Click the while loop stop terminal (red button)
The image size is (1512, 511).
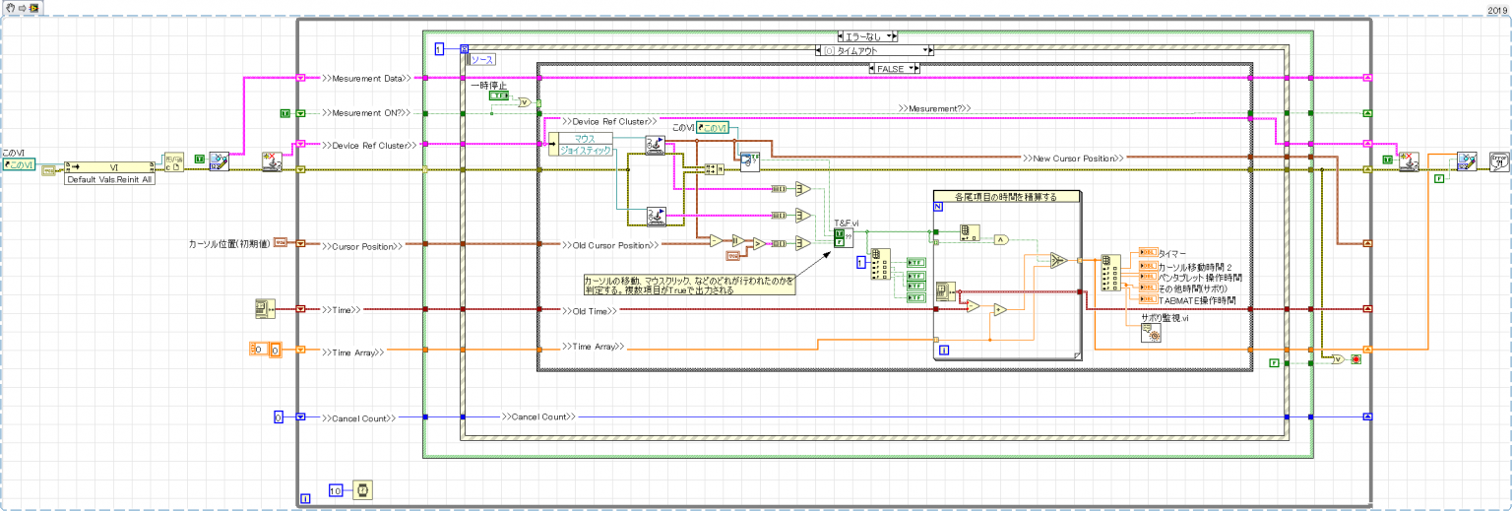1355,360
